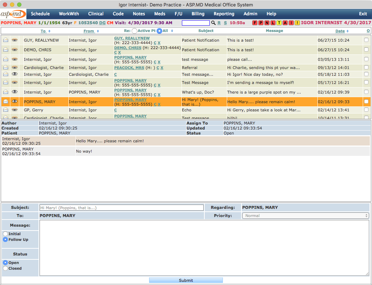The height and width of the screenshot is (285, 372).
Task: Click envelope icon in highlighted Hi Mary! row
Action: click(x=6, y=101)
